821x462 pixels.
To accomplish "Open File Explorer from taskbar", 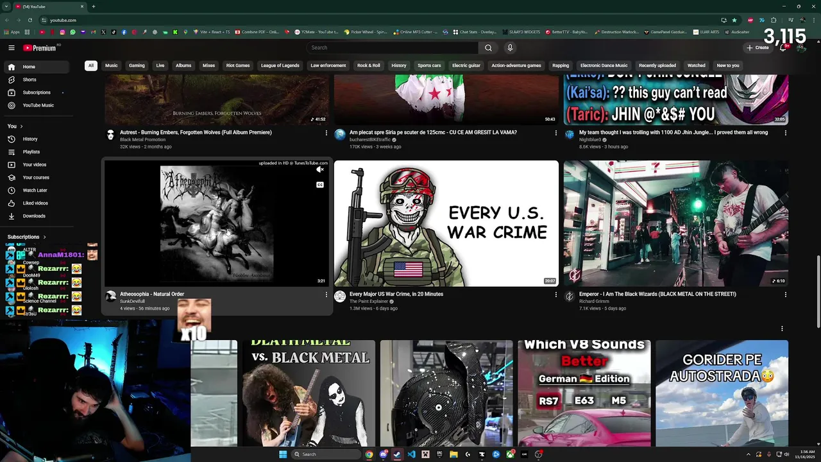I will point(453,454).
